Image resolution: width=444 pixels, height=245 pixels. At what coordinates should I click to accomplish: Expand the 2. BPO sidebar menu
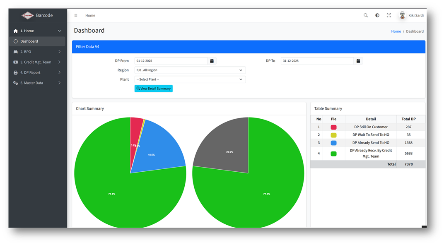click(x=37, y=52)
